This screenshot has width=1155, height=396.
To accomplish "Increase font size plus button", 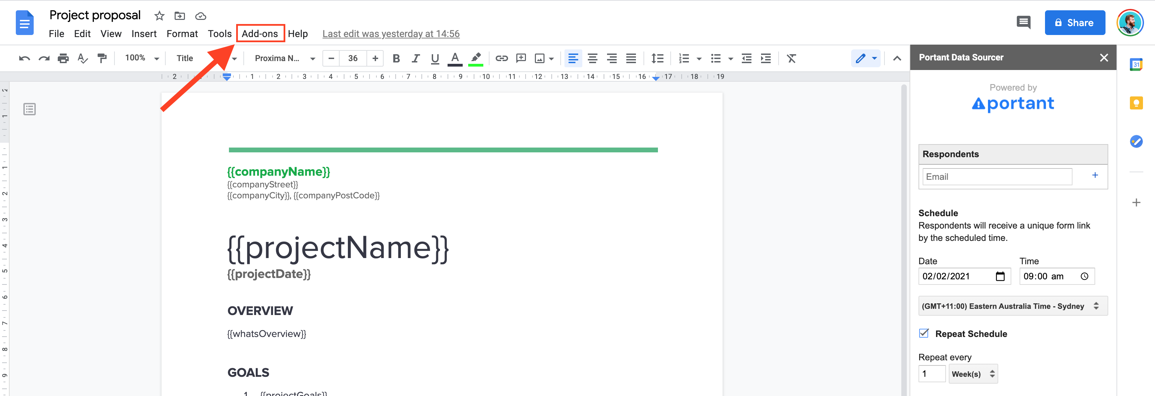I will pos(375,58).
